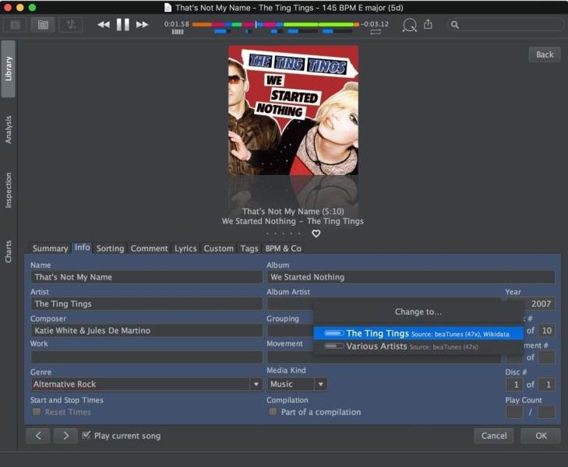Go to previous song with left arrow

tap(38, 436)
